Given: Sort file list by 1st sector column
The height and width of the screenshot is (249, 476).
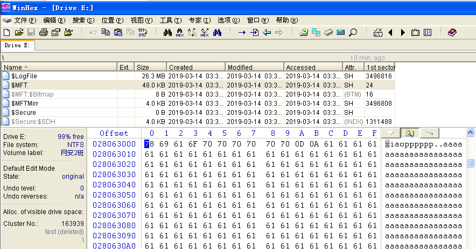Looking at the screenshot, I should pos(380,67).
